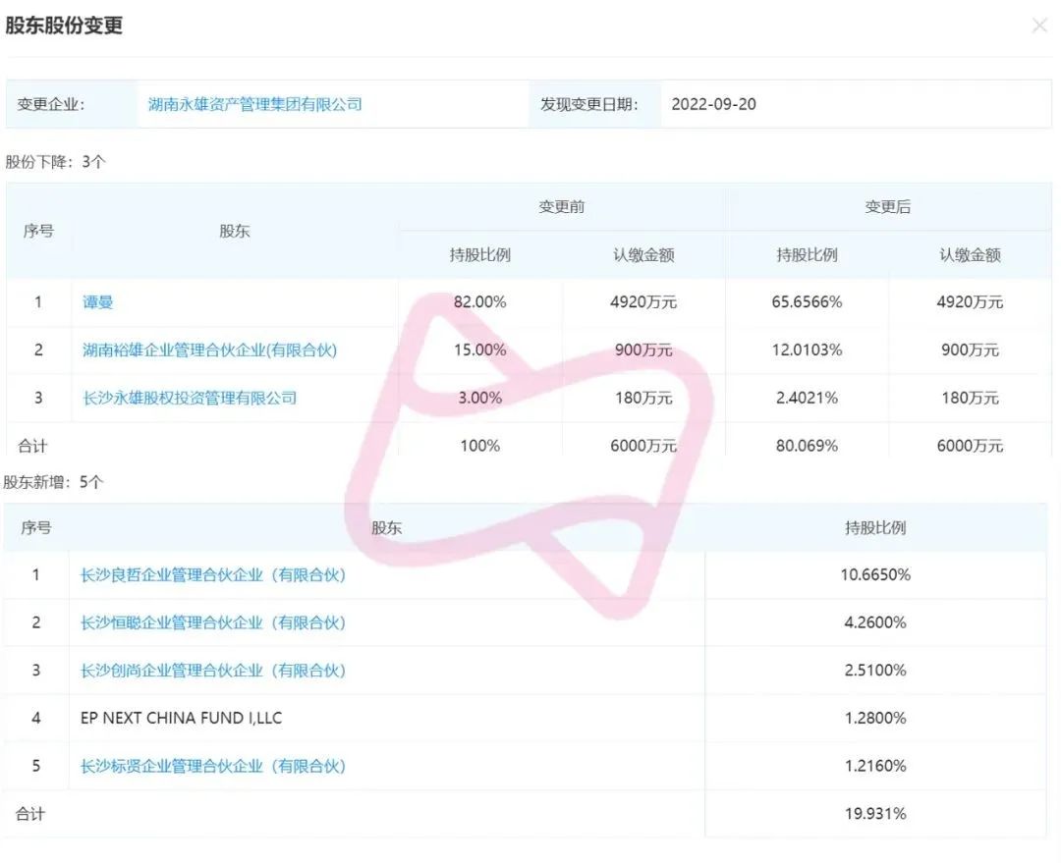1061x863 pixels.
Task: Open 长沙创尚企业管理合伙企业 link
Action: click(x=213, y=671)
